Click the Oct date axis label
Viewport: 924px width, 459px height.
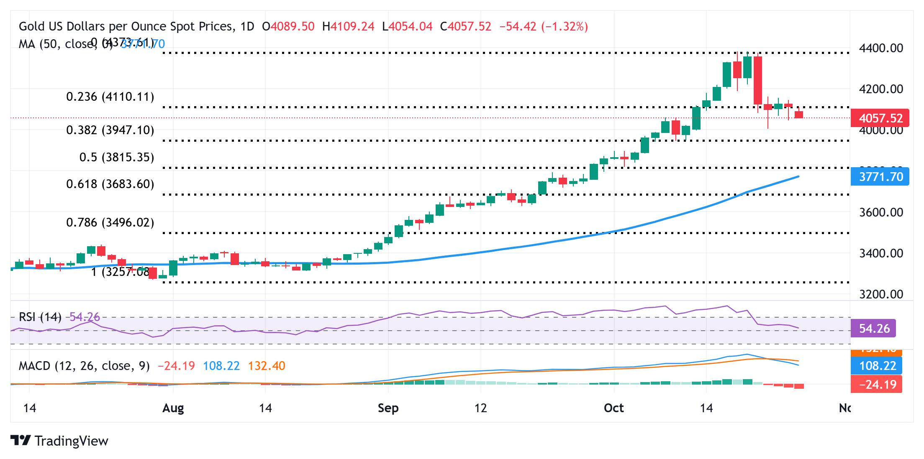click(613, 408)
